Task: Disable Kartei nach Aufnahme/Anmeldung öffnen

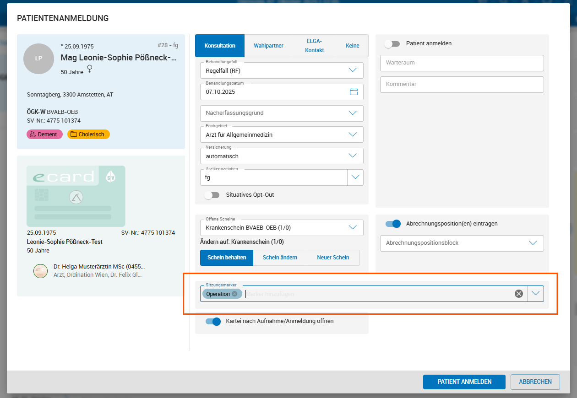Action: (x=213, y=321)
